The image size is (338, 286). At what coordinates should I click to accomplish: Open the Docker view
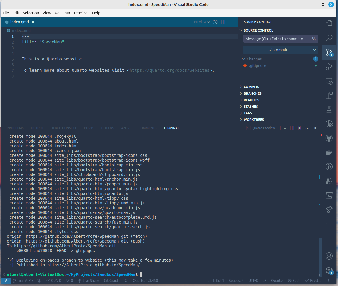329,153
